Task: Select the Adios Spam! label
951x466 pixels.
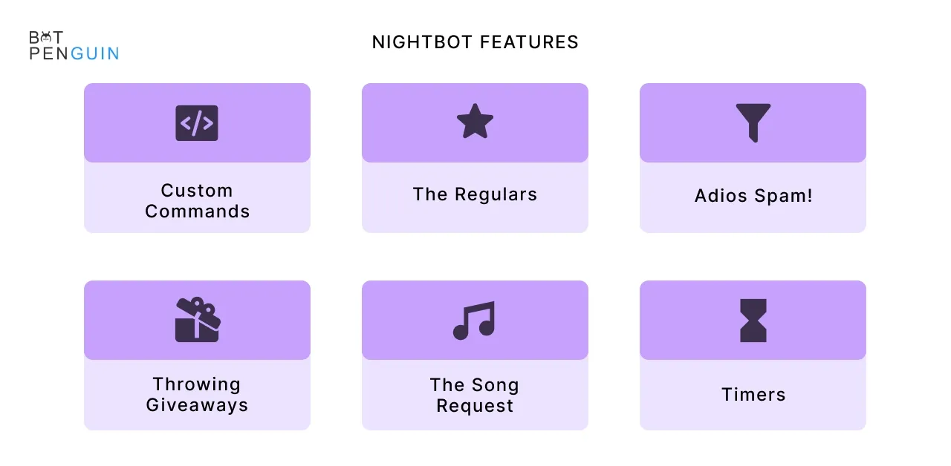Action: (x=753, y=196)
